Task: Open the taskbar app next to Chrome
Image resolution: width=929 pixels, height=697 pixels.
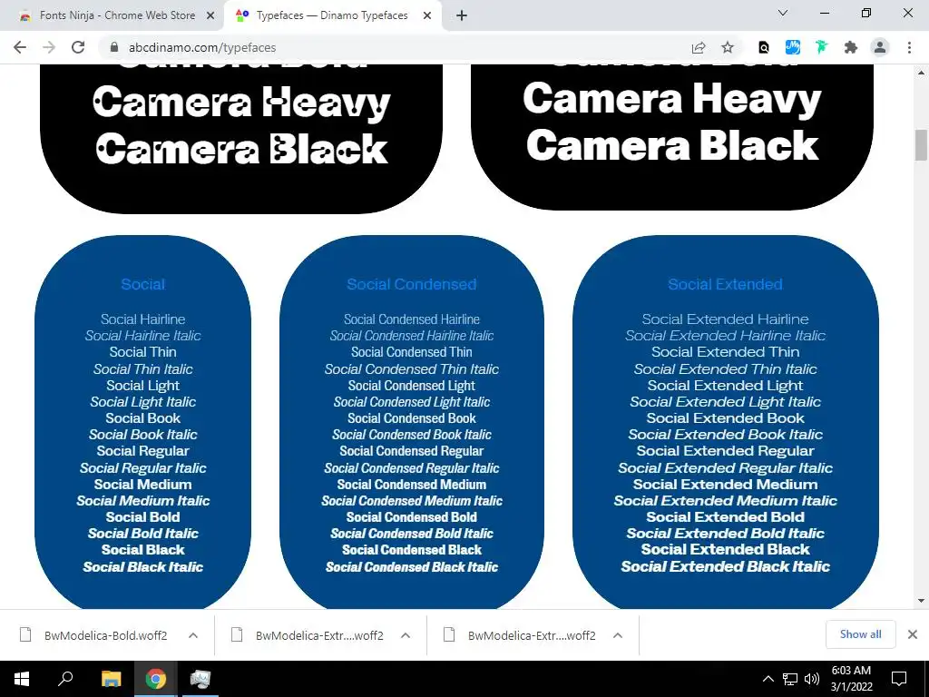Action: point(200,679)
